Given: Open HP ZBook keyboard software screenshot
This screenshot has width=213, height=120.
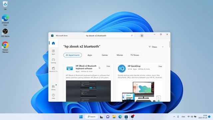Looking at the screenshot, I should coord(88,91).
